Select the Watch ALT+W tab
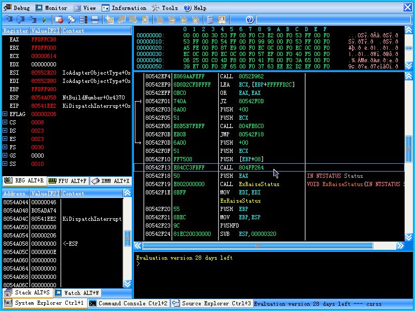The image size is (415, 311). click(x=77, y=293)
